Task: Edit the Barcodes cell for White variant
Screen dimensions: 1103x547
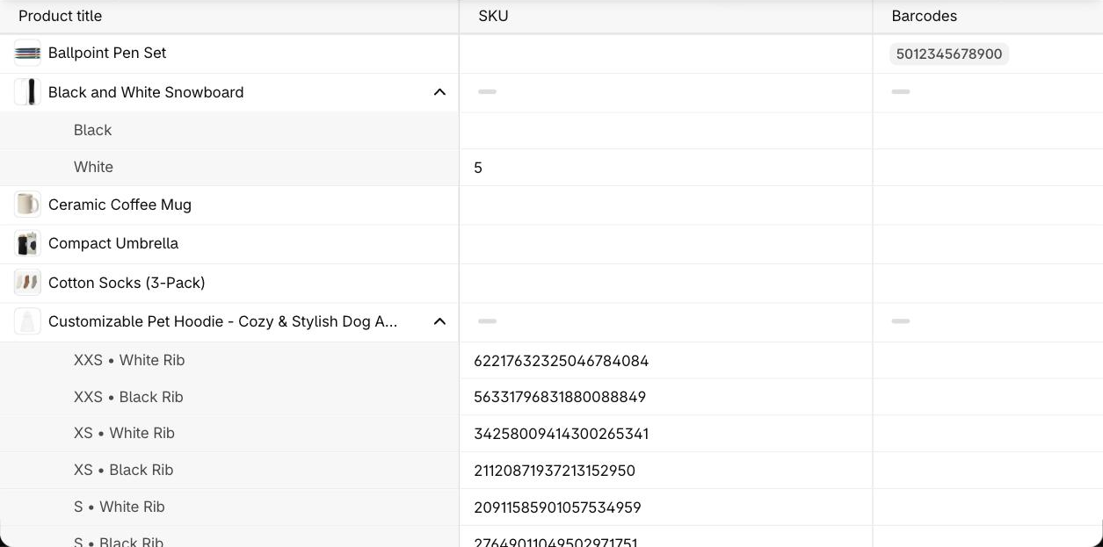Action: [x=988, y=167]
